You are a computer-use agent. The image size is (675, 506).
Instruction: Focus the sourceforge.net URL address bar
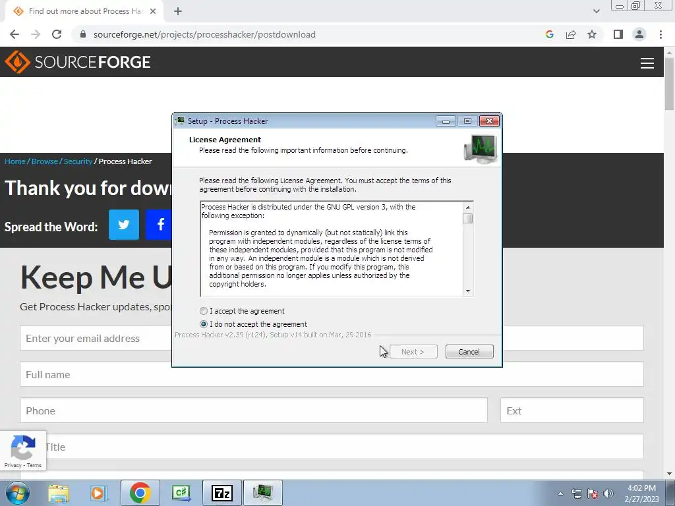(204, 34)
